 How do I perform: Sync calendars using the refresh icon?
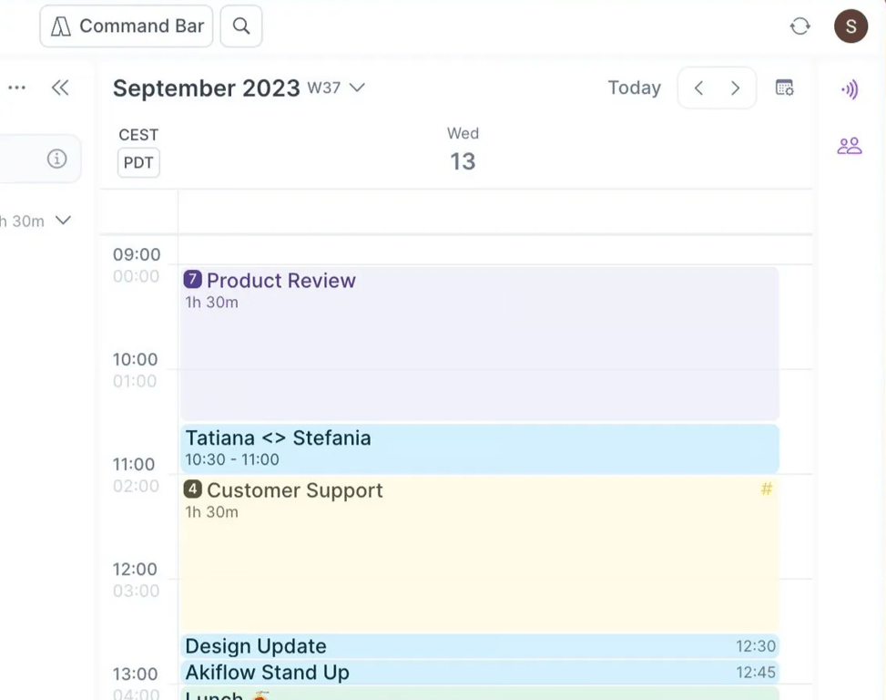point(799,26)
